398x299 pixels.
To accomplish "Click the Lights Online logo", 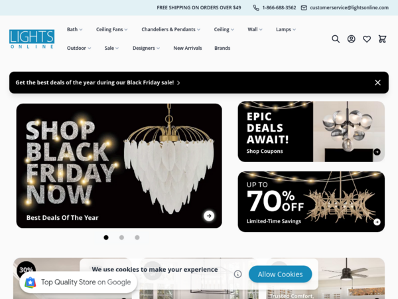I will [32, 39].
